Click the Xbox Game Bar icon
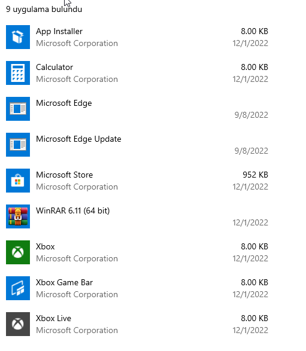This screenshot has height=351, width=306. [18, 288]
